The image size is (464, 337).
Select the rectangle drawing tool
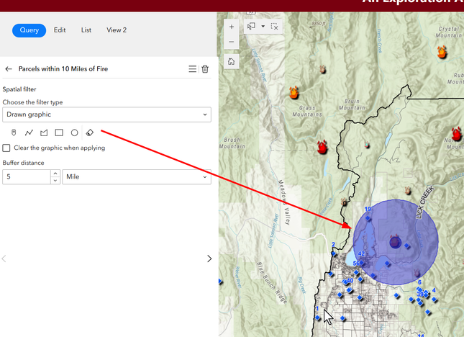59,132
